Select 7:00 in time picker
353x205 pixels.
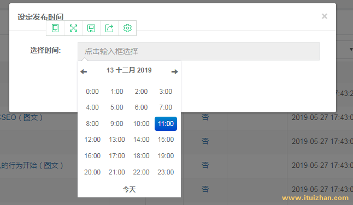166,107
